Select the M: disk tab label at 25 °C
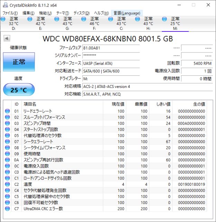The width and height of the screenshot is (216, 222). (175, 24)
